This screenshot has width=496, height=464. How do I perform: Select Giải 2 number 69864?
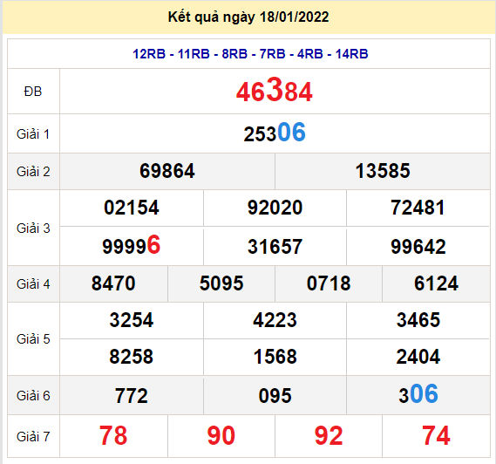tap(167, 171)
